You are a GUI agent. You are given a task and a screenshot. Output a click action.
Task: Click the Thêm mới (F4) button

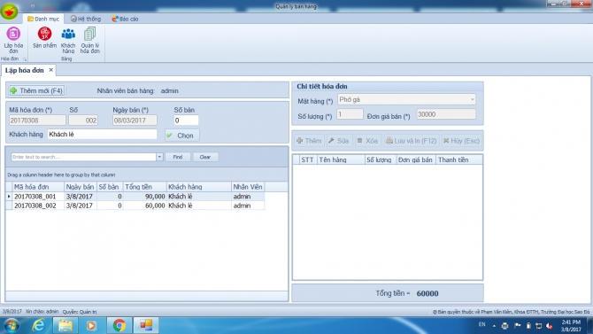pos(37,91)
